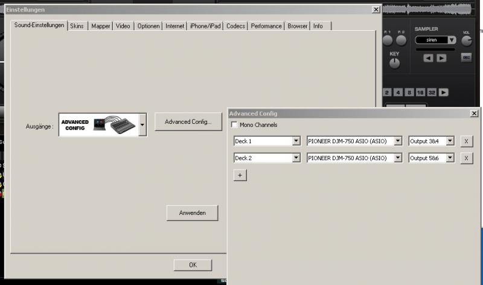The image size is (483, 285).
Task: Close the Einstellungen window
Action: click(x=376, y=10)
